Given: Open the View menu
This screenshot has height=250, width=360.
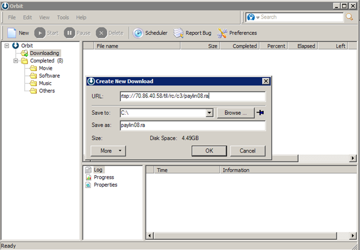Looking at the screenshot, I should pyautogui.click(x=44, y=17).
